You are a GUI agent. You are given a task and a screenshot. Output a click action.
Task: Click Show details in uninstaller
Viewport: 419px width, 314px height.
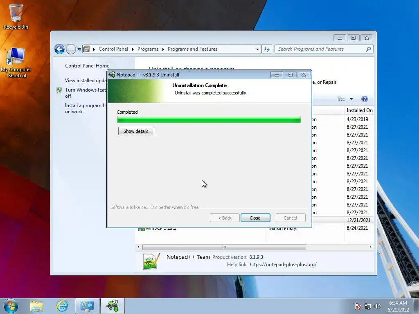(x=136, y=131)
